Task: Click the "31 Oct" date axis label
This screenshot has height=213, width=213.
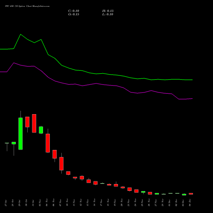Action: pyautogui.click(x=33, y=203)
